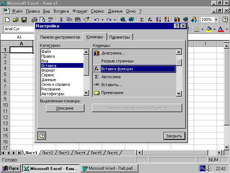Expand the Borders dropdown arrow
The width and height of the screenshot is (230, 173).
[x=202, y=29]
